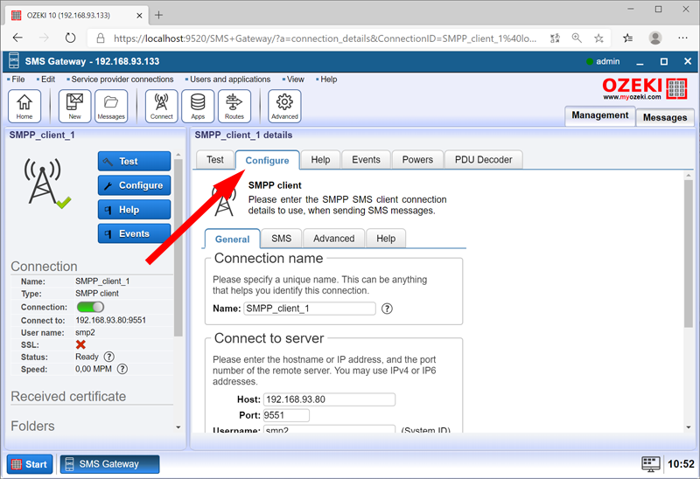
Task: Switch to the Test details tab
Action: click(x=215, y=160)
